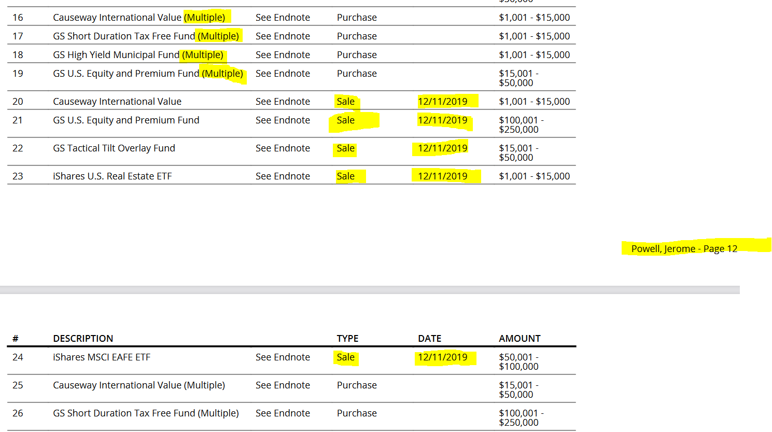The image size is (772, 432).
Task: Click highlighted 'Sale' in row 22
Action: coord(346,148)
